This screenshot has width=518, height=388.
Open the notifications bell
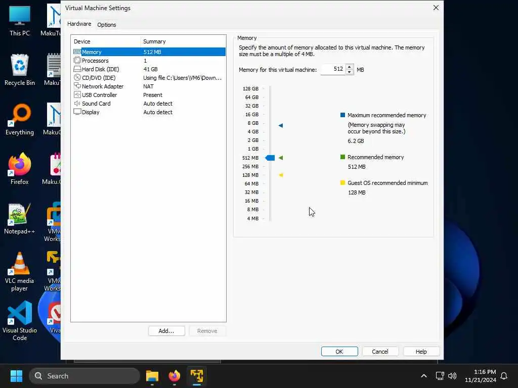pyautogui.click(x=504, y=376)
